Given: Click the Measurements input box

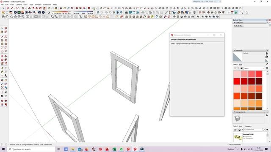Looking at the screenshot, I should (256, 144).
